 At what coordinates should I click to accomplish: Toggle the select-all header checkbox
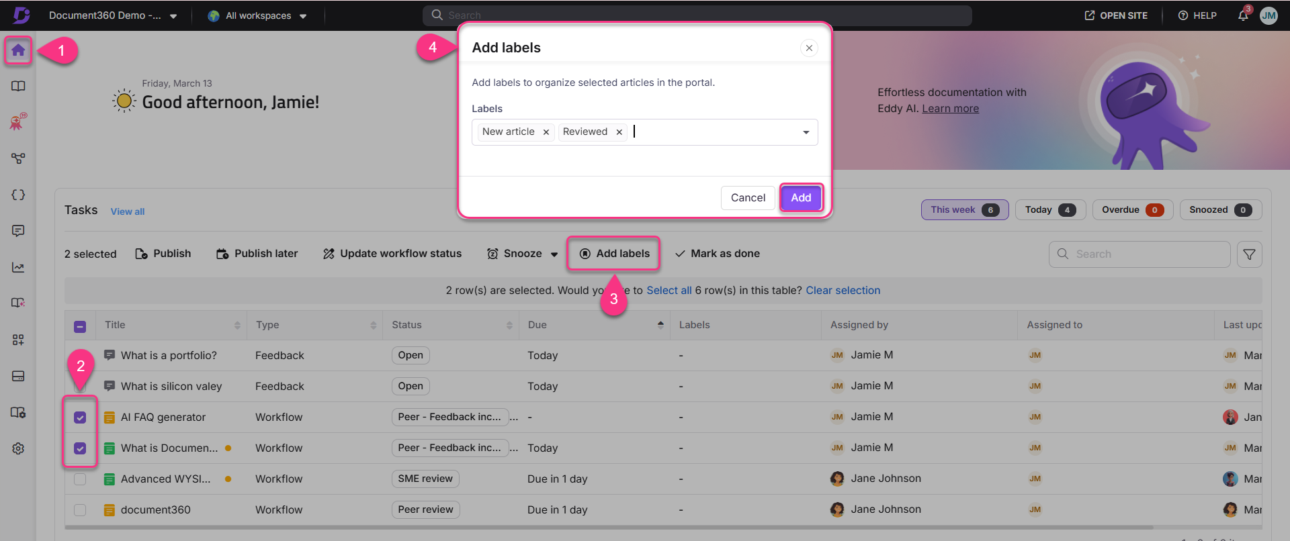click(x=80, y=327)
